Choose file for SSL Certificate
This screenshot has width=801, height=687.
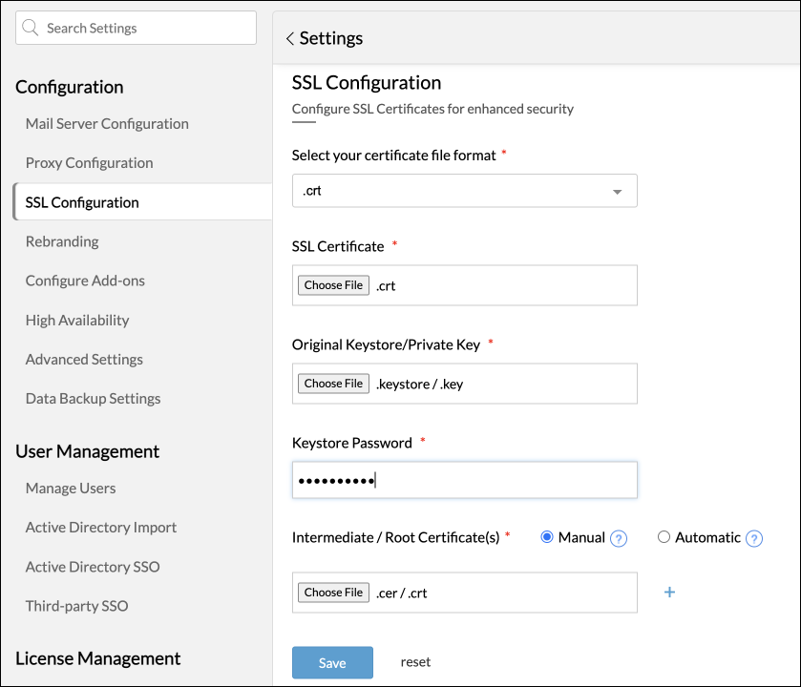pyautogui.click(x=333, y=285)
